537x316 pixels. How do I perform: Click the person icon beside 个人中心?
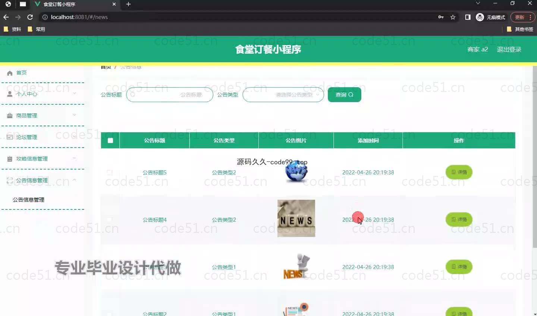point(10,94)
